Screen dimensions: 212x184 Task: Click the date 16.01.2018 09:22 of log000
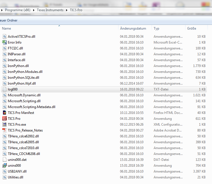(132, 89)
